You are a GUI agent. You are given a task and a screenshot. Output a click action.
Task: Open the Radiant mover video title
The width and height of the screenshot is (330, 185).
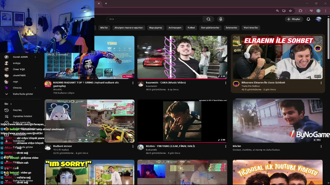(x=62, y=146)
